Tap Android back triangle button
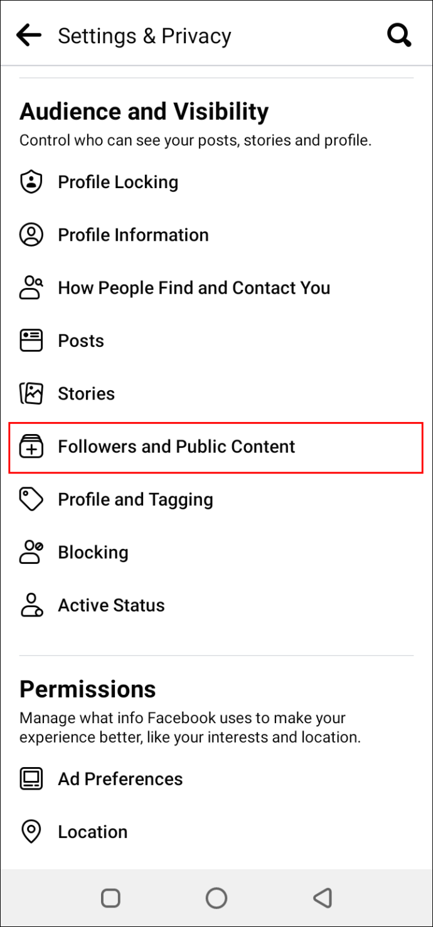 tap(323, 898)
